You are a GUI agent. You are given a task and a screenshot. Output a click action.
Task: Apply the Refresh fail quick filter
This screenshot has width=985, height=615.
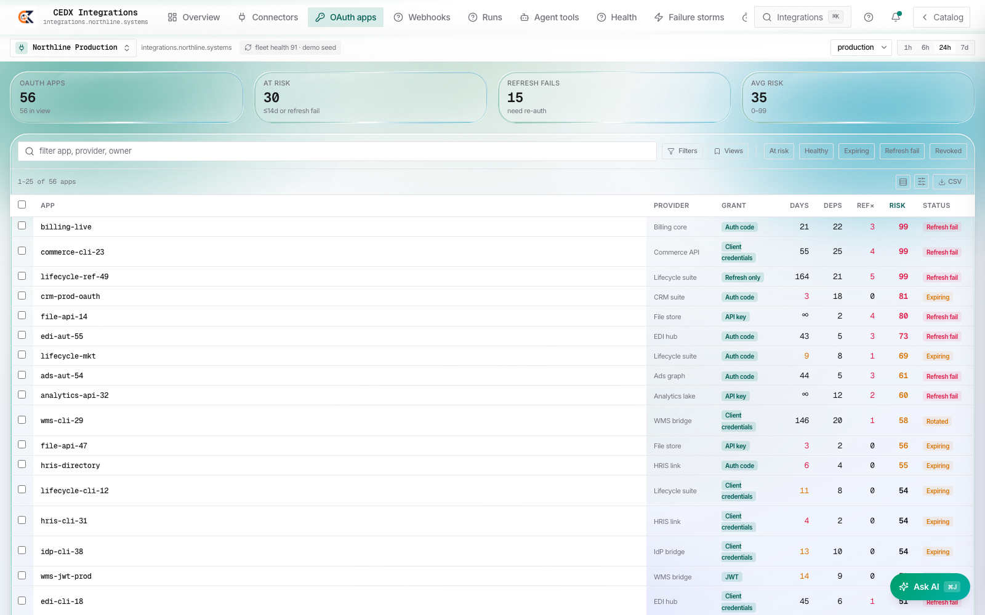pos(902,151)
